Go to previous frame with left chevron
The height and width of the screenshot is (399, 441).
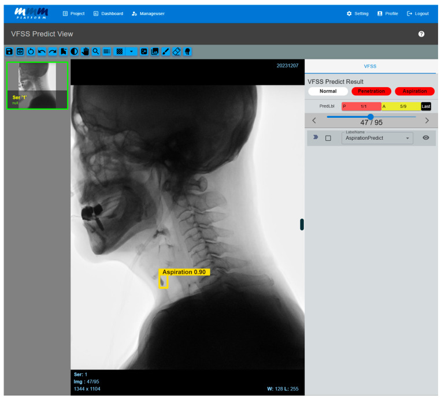click(x=314, y=121)
